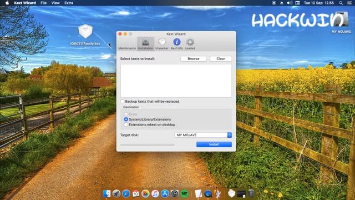
Task: Open TextEdit document icon in Dock
Action: (199, 194)
